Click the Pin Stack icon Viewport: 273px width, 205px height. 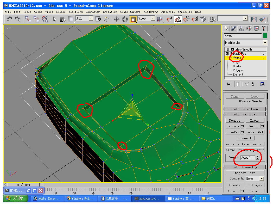[228, 84]
